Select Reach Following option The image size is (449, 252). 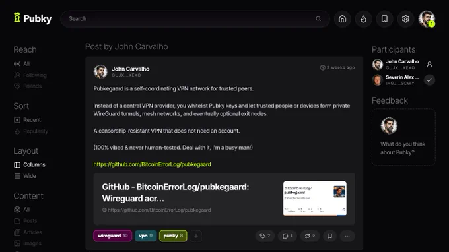point(30,75)
